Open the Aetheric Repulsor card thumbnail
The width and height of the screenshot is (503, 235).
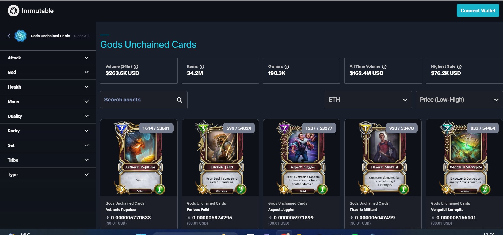pyautogui.click(x=139, y=158)
